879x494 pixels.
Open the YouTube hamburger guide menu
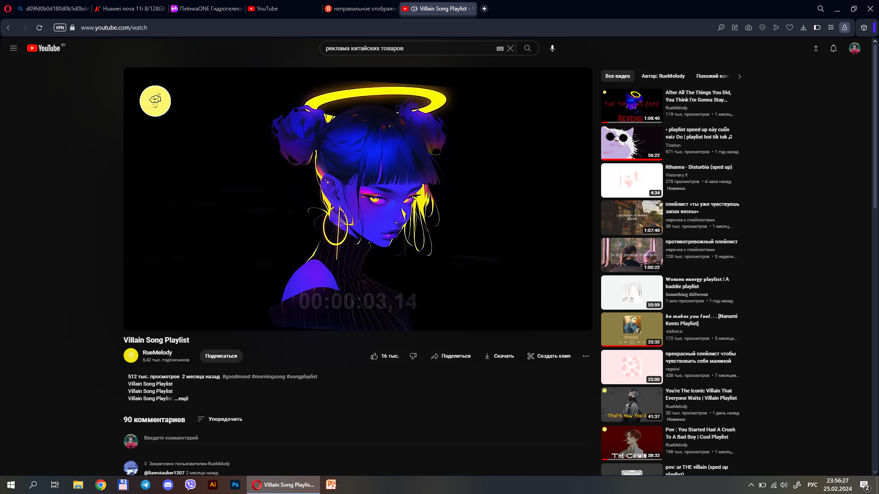pos(13,48)
